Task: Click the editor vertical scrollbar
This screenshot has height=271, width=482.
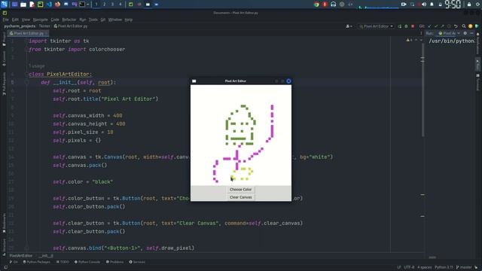Action: [423, 90]
